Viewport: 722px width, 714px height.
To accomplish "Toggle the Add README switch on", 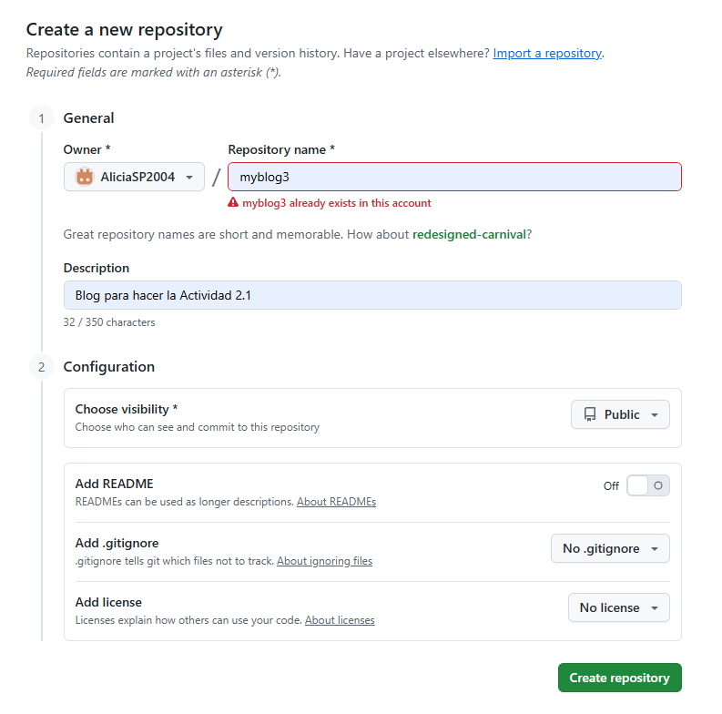I will (x=647, y=485).
